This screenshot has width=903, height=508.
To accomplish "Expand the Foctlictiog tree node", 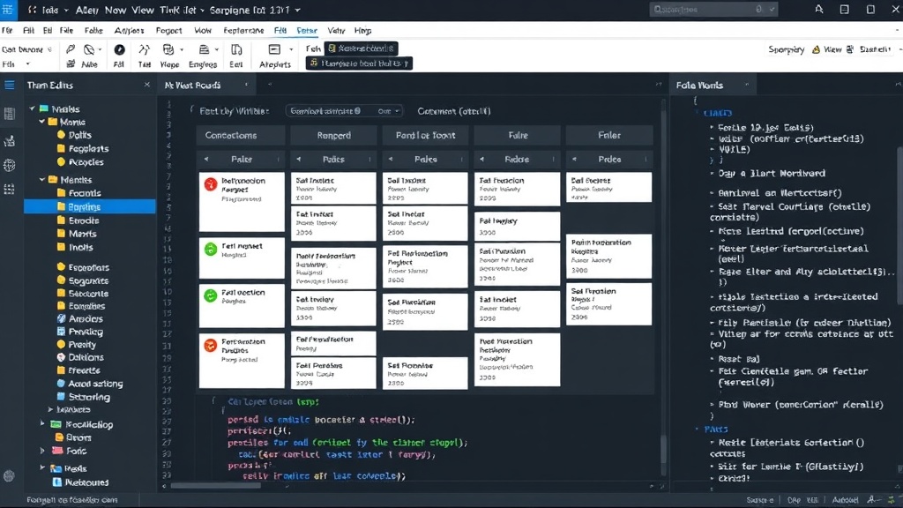I will coord(42,424).
